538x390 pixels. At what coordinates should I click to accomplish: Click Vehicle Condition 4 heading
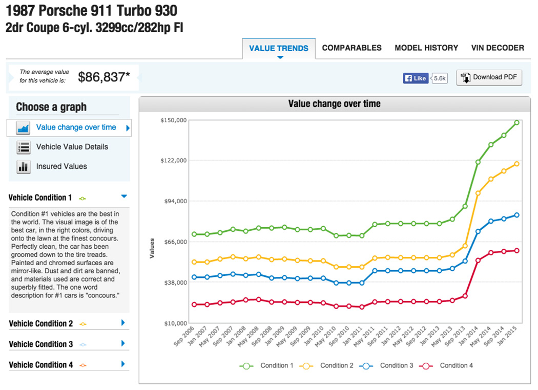41,365
